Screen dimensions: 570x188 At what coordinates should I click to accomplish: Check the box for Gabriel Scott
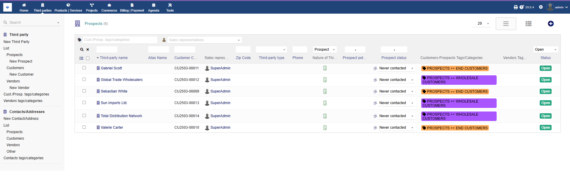84,68
